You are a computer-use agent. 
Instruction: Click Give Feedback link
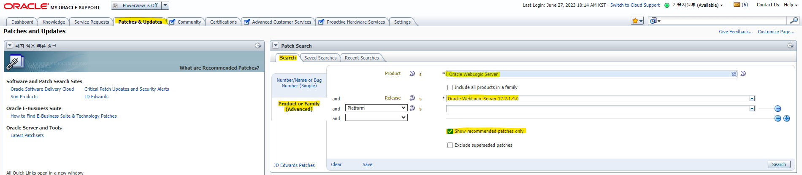tap(736, 32)
